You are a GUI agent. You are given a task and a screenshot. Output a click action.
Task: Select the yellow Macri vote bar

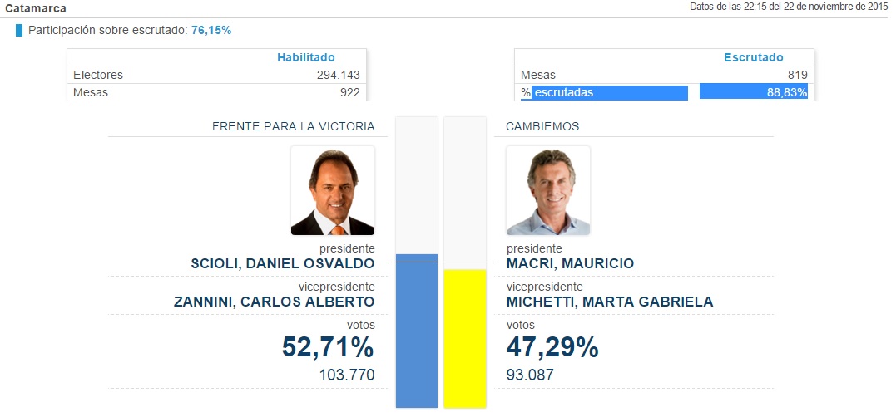coord(465,338)
